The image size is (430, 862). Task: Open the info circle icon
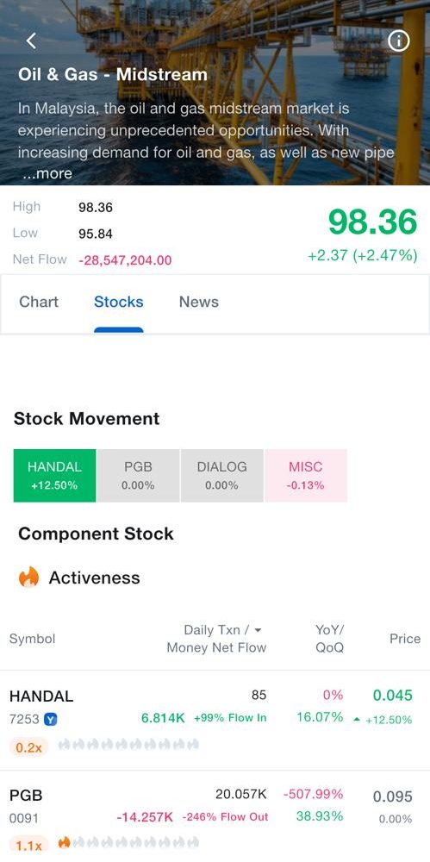coord(399,41)
